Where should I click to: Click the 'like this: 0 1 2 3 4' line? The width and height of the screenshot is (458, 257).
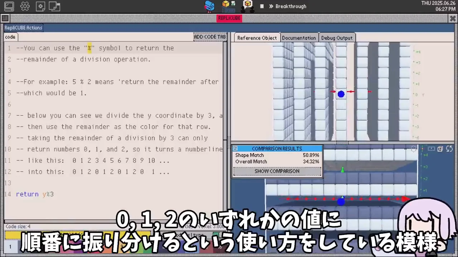pyautogui.click(x=93, y=161)
